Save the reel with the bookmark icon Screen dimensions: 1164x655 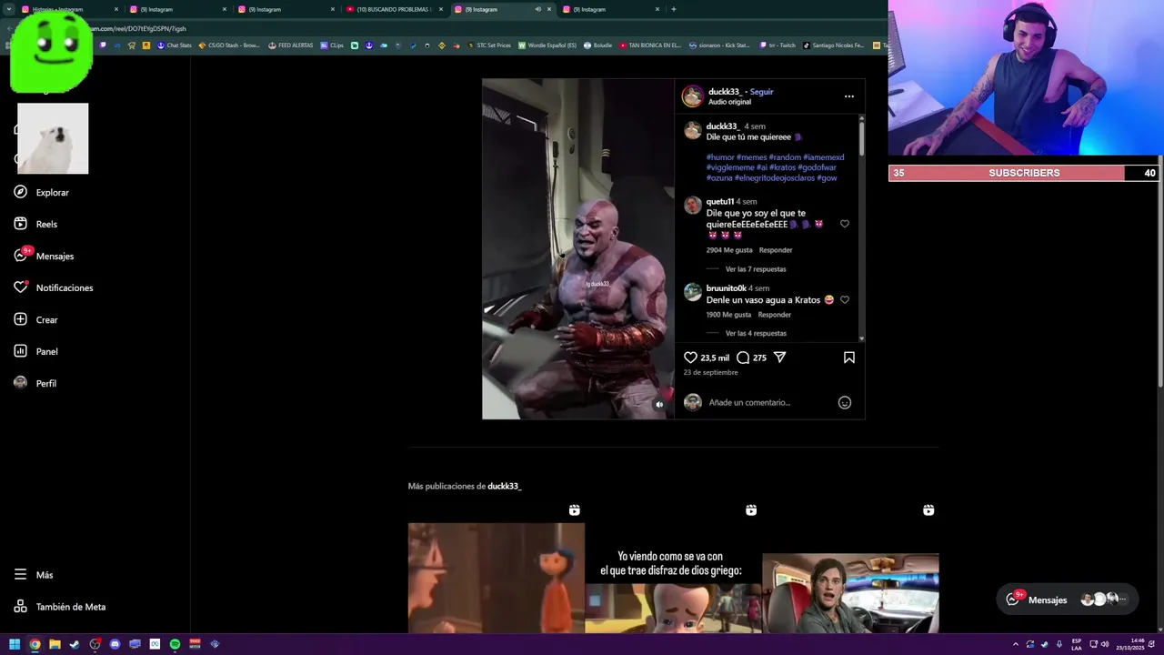848,358
